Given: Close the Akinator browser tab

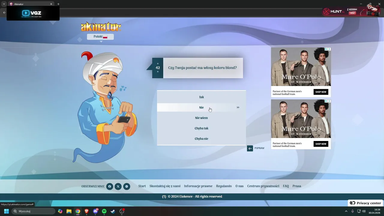Looking at the screenshot, I should 51,4.
